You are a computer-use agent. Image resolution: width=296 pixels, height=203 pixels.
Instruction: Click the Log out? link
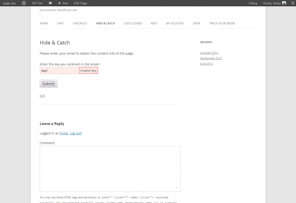click(76, 133)
